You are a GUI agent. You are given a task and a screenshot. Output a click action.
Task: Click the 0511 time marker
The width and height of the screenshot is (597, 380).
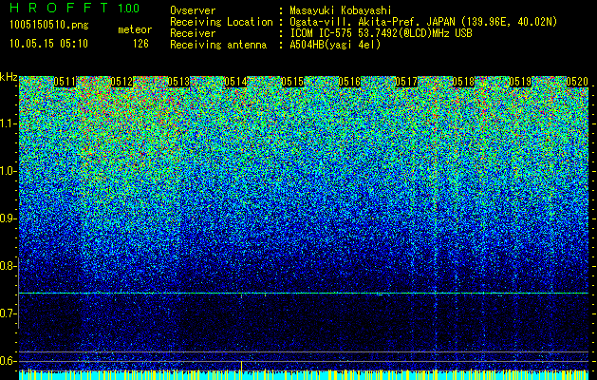point(65,82)
